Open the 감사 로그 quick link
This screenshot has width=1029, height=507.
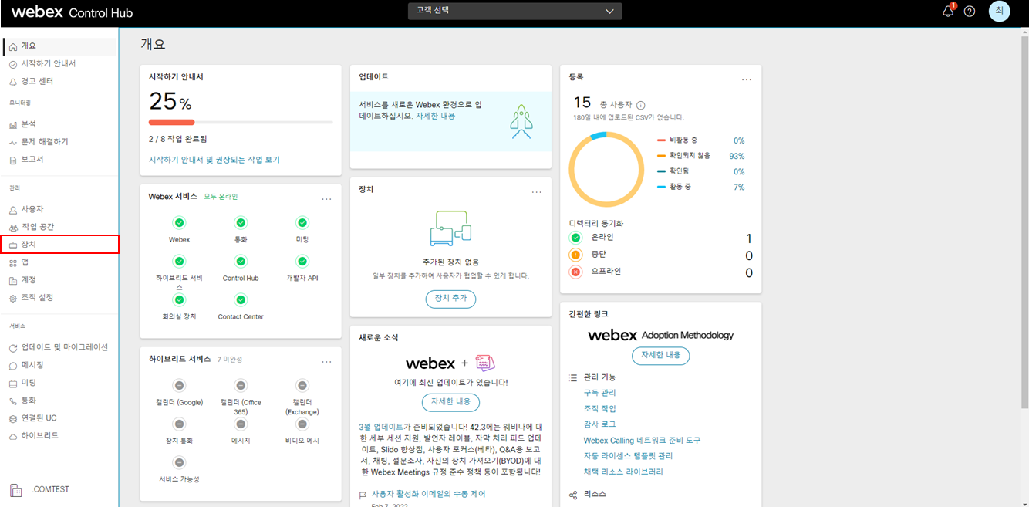(599, 424)
